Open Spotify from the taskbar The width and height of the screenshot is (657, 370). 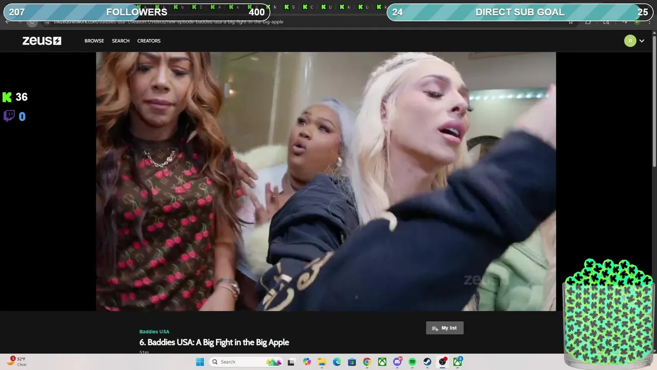pos(412,362)
